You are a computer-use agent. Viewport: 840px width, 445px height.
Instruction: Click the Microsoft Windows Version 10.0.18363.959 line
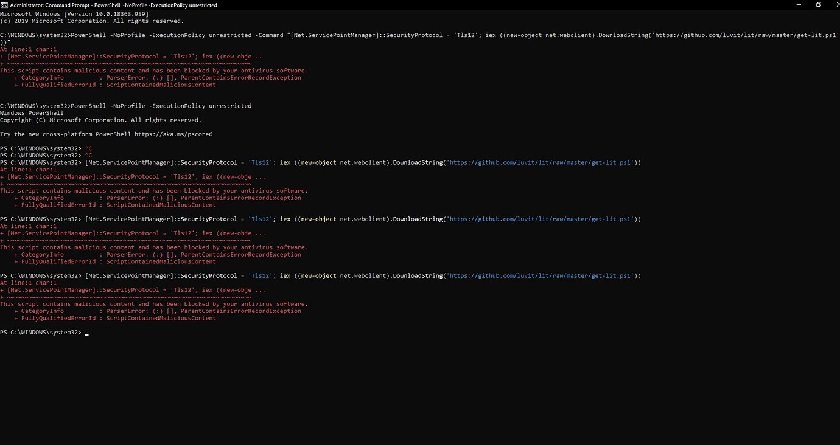75,13
